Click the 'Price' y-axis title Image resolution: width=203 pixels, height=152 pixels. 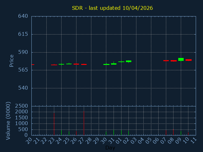[12, 60]
